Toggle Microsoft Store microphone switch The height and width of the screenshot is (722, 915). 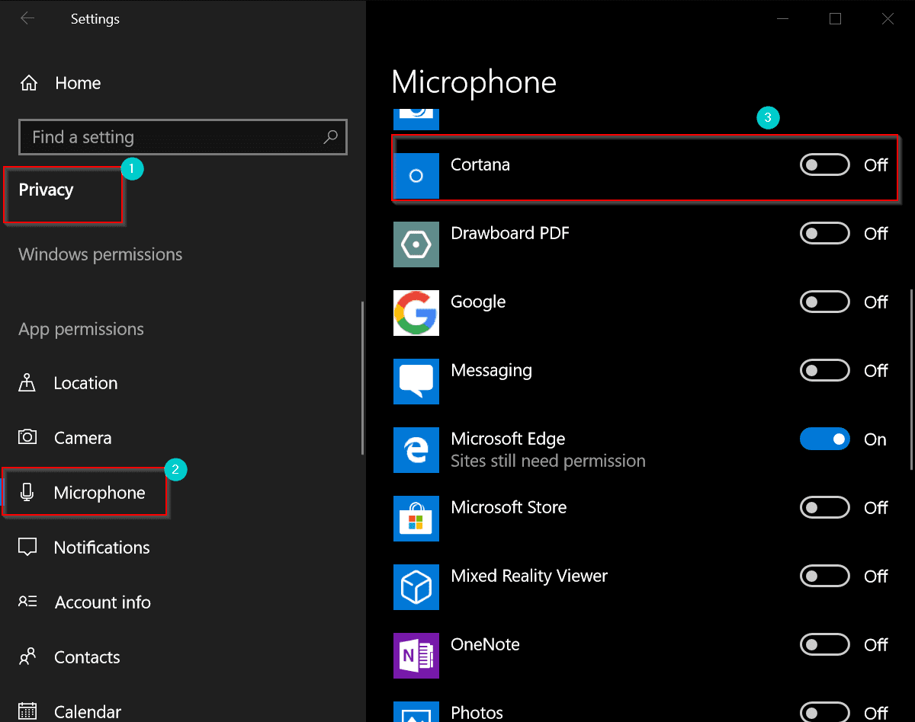(824, 507)
